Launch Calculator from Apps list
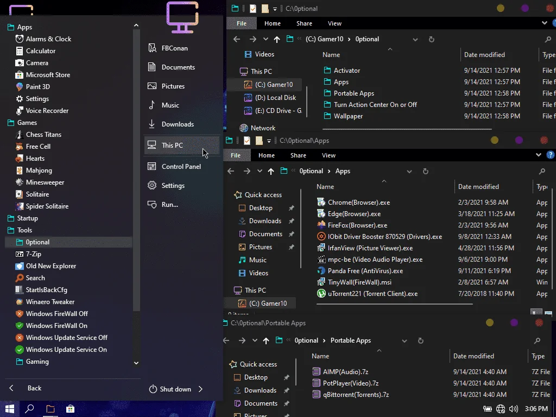Image resolution: width=556 pixels, height=417 pixels. click(x=40, y=51)
